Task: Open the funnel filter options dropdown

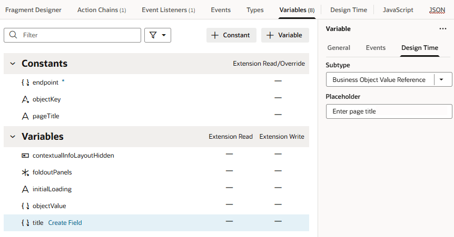Action: pos(157,35)
